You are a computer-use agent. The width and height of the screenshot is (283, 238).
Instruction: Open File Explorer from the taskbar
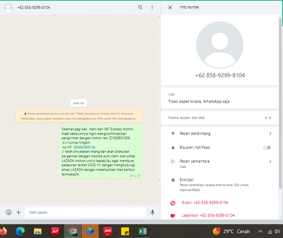(x=37, y=231)
